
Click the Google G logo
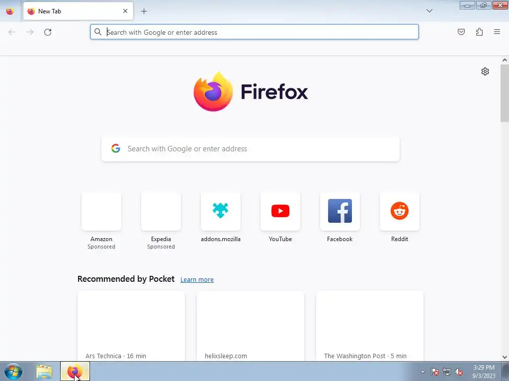(x=115, y=148)
